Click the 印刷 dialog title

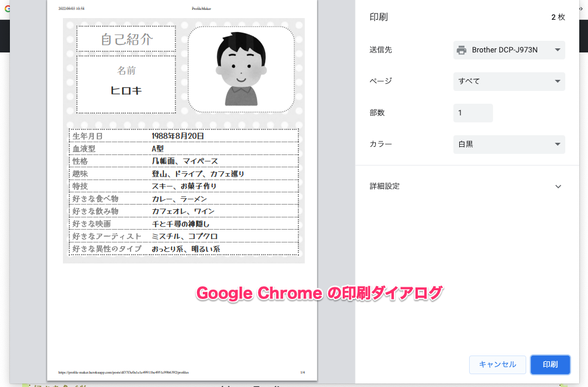(378, 17)
